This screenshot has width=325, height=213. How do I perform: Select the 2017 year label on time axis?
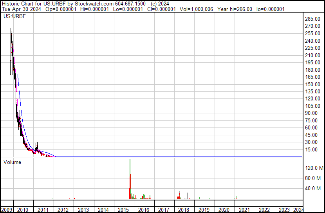pyautogui.click(x=164, y=210)
